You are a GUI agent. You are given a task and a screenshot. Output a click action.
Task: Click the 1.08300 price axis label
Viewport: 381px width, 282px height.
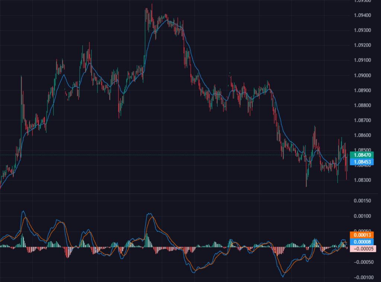click(x=362, y=180)
